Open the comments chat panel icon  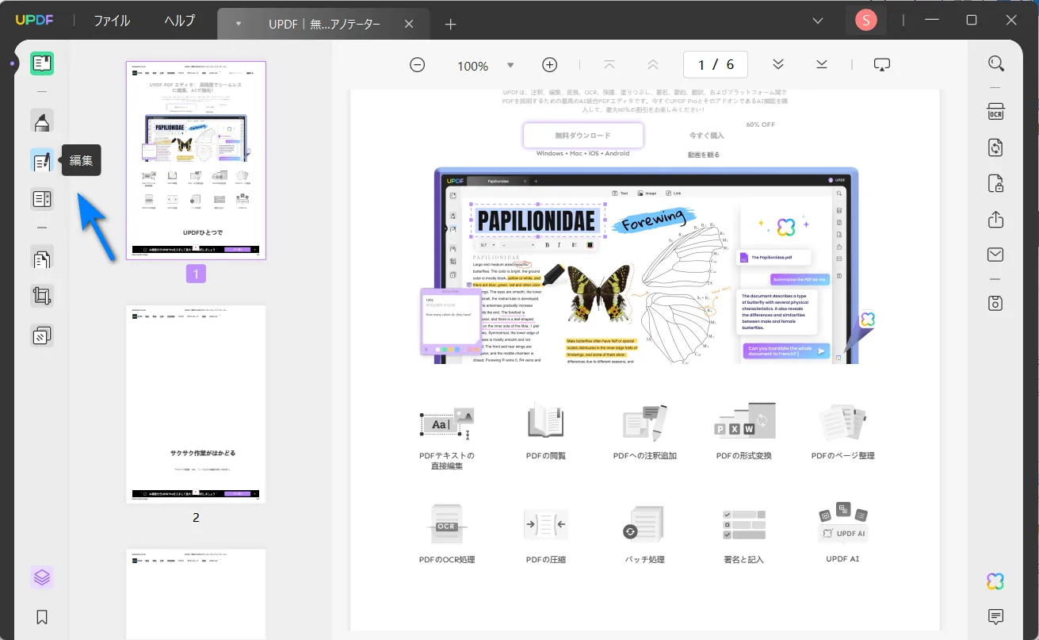point(995,616)
